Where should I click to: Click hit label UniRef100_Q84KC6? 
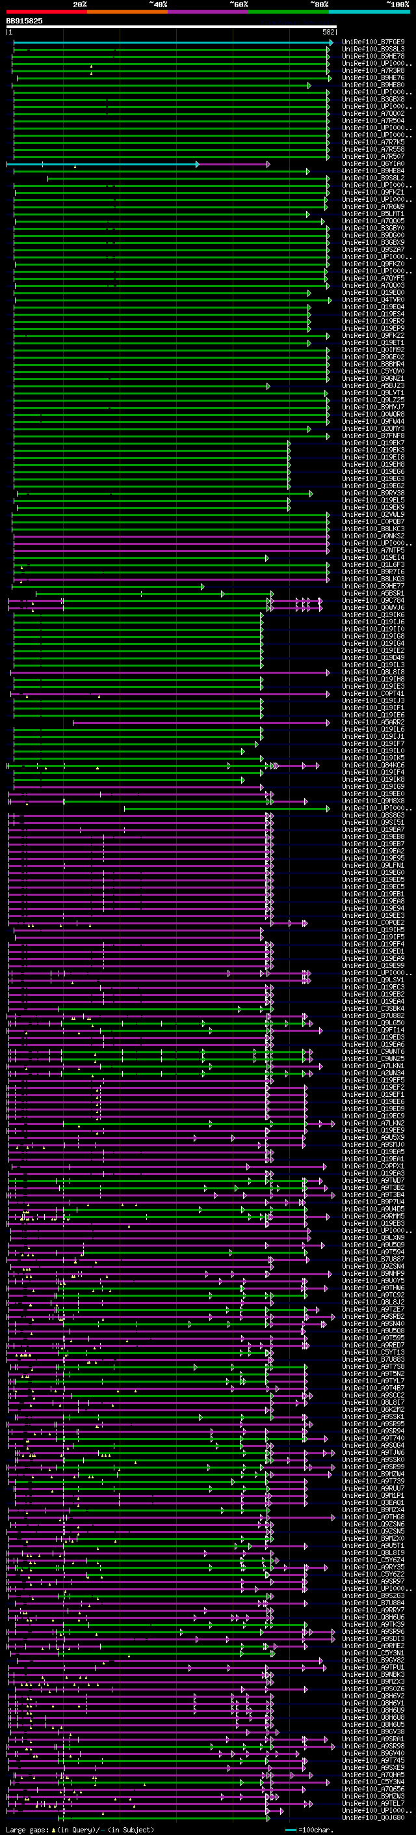(x=373, y=765)
